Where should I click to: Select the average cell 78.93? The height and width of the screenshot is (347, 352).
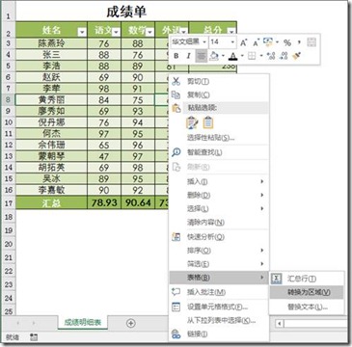[x=104, y=203]
